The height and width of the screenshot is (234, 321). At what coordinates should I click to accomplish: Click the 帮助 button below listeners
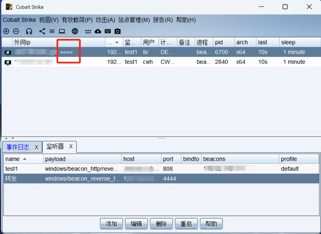tap(211, 224)
